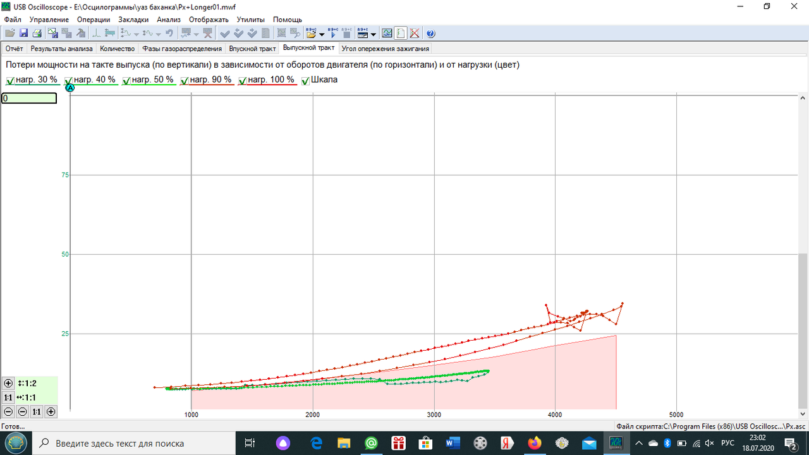Image resolution: width=809 pixels, height=455 pixels.
Task: Toggle the Шкала scale checkbox
Action: click(306, 80)
